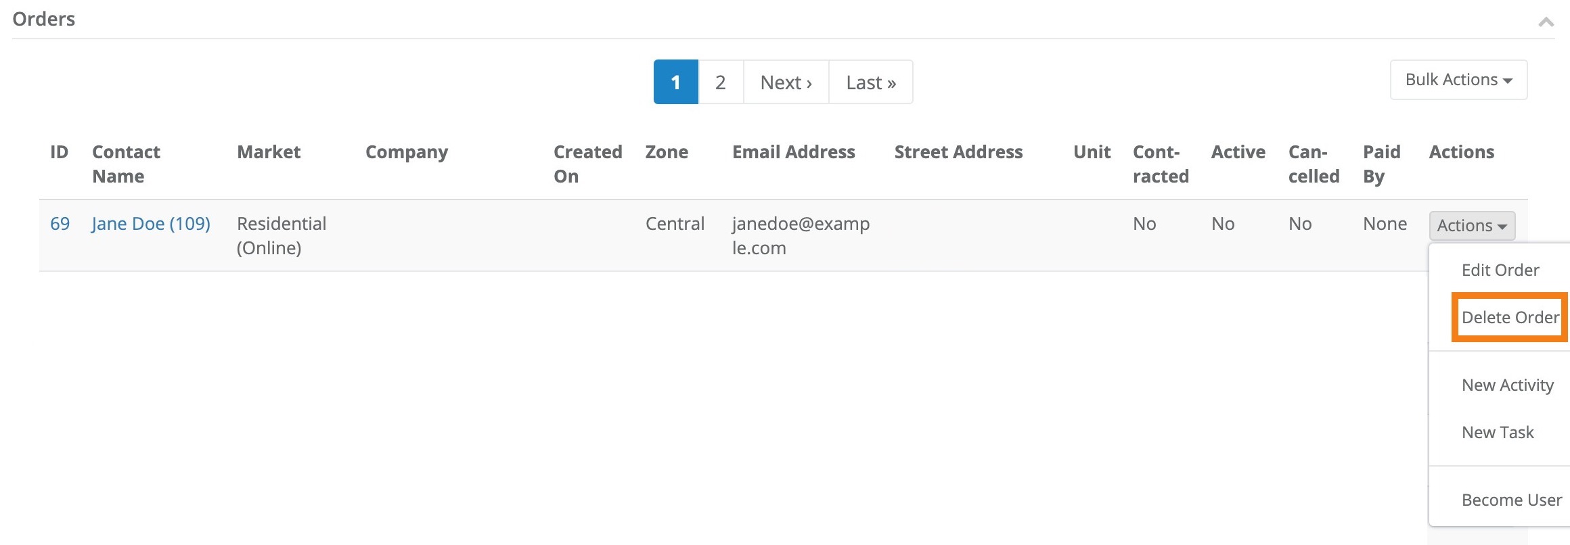
Task: Select page 1 in pagination
Action: [675, 82]
